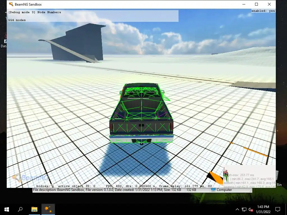Screen dimensions: 287x215
Task: Open the network status tray icon
Action: point(244,209)
